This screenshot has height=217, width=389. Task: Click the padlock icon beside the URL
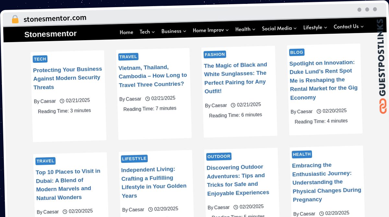point(15,19)
